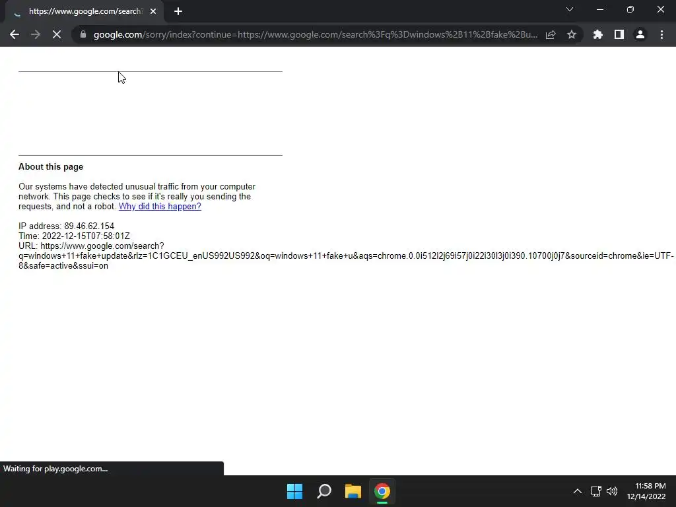Restore down the Chrome window
676x507 pixels.
(x=630, y=9)
